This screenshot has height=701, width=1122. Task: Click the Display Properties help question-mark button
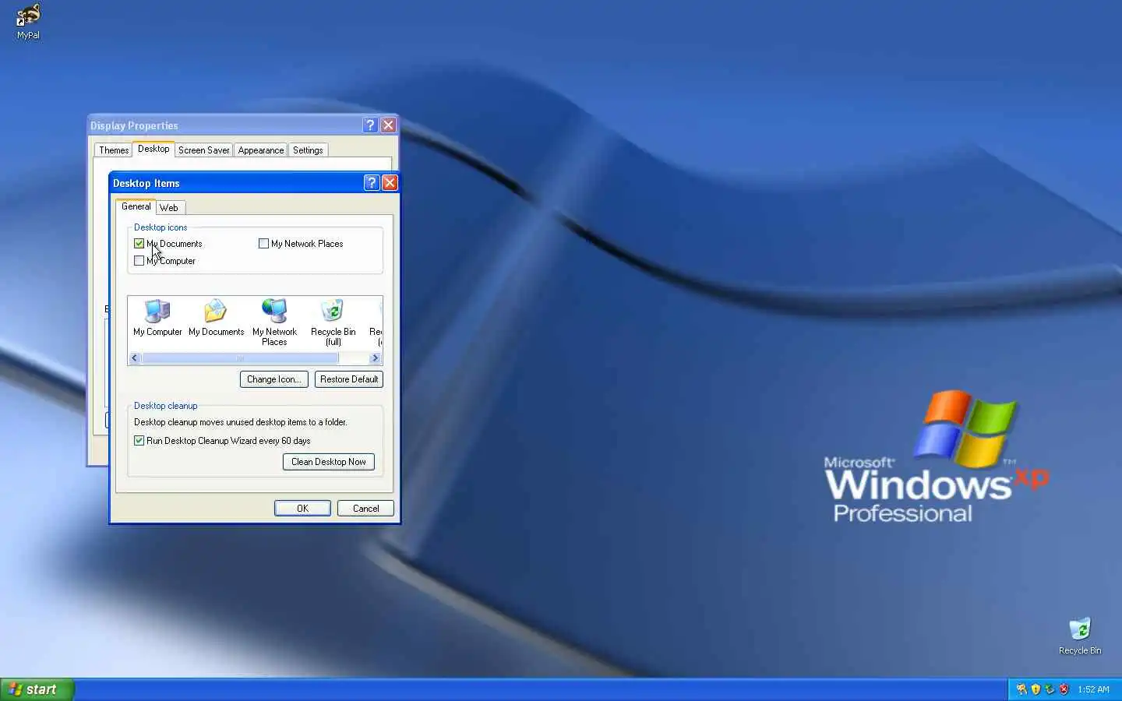pos(370,125)
